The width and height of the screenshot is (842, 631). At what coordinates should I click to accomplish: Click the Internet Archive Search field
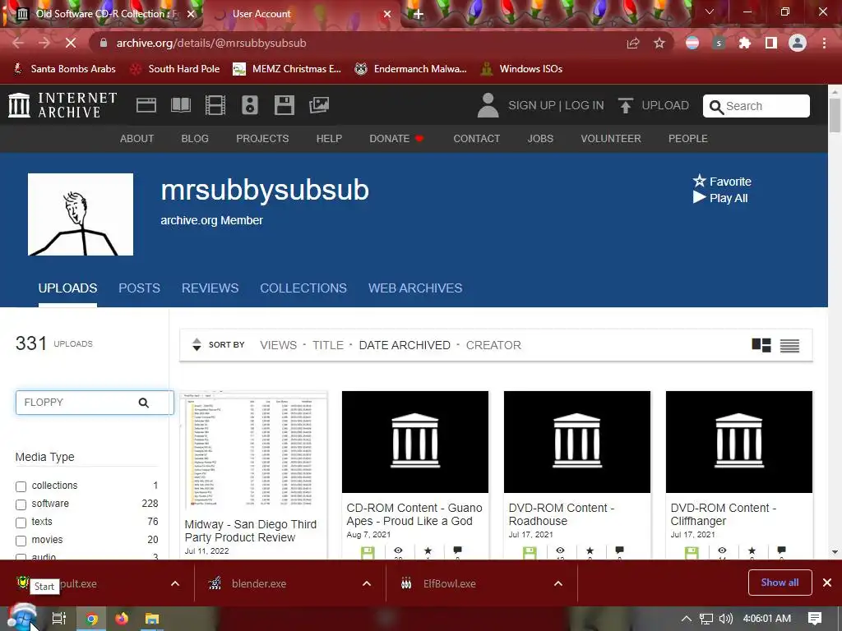click(756, 106)
